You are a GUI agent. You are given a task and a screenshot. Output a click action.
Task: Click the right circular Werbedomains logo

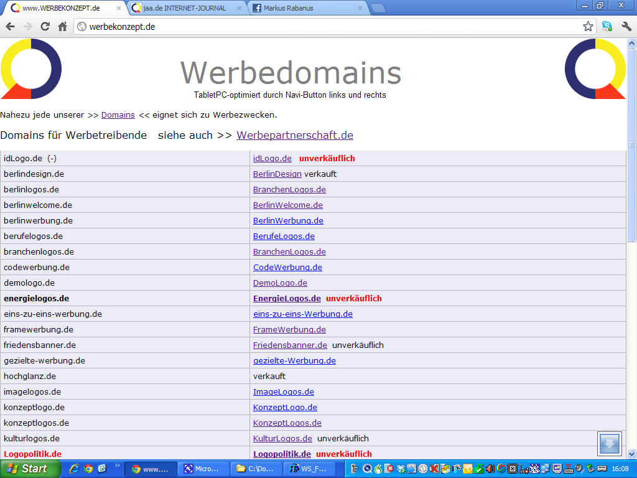click(595, 69)
